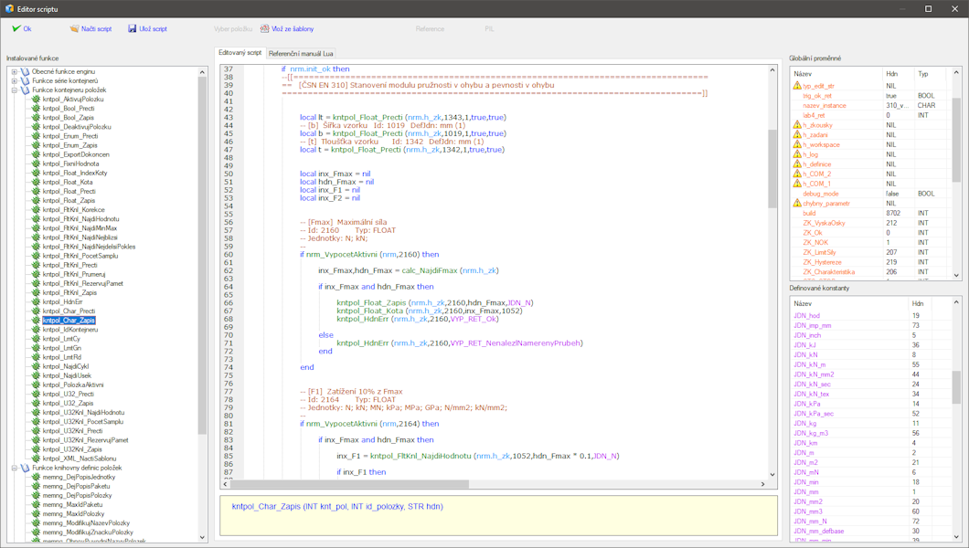Image resolution: width=969 pixels, height=548 pixels.
Task: Click the JDN_inch constant row
Action: [872, 335]
